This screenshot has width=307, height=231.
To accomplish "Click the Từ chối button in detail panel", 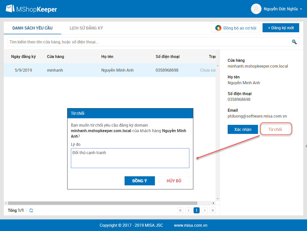I will [275, 129].
